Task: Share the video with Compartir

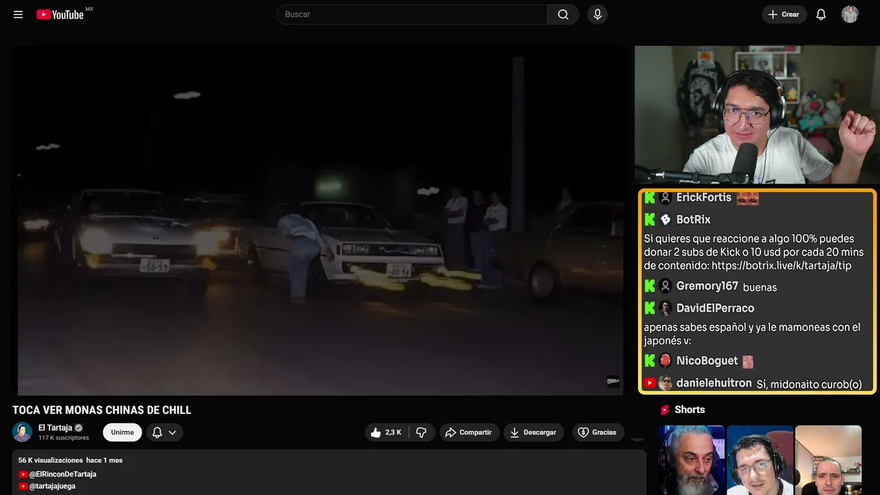Action: pos(469,432)
